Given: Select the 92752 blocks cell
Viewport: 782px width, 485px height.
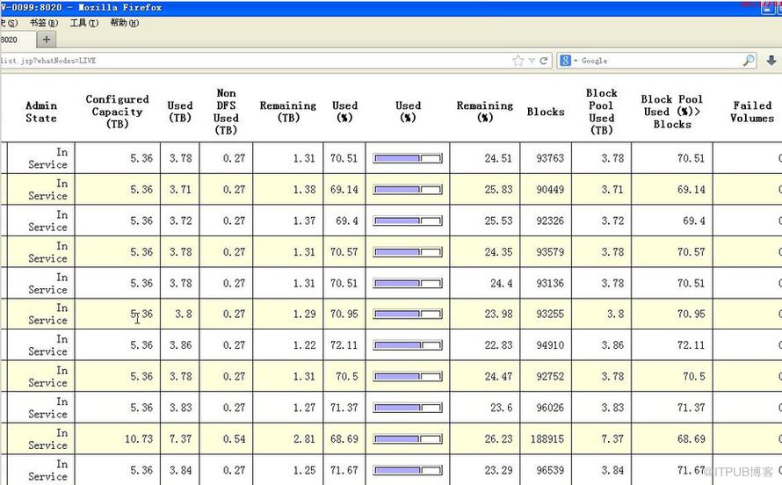Looking at the screenshot, I should pos(546,376).
